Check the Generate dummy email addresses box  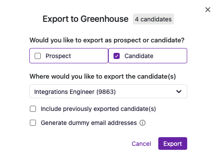[x=33, y=123]
